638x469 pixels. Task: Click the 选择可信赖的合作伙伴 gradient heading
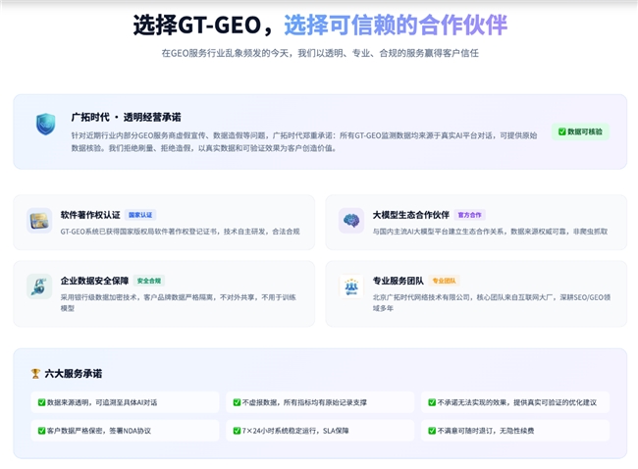(x=396, y=25)
